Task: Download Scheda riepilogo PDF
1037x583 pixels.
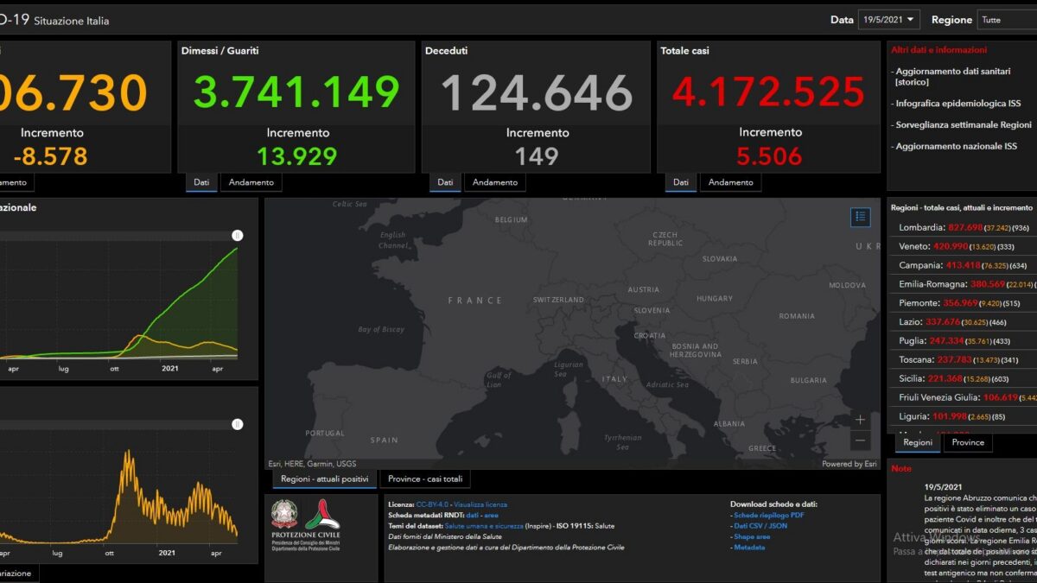Action: click(x=769, y=515)
